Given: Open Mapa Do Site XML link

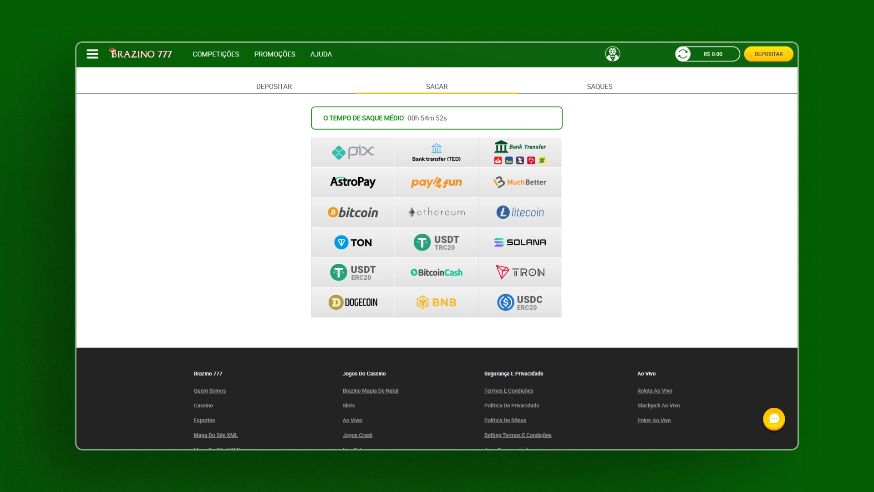Looking at the screenshot, I should click(215, 436).
